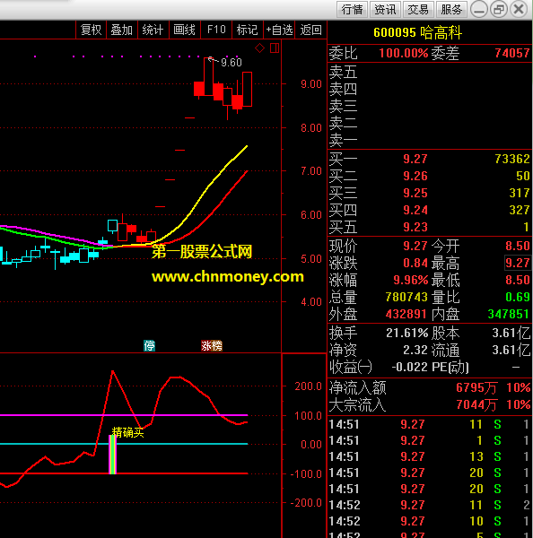Click the 涨幅 9.96% value
Image resolution: width=533 pixels, height=538 pixels.
tap(411, 280)
